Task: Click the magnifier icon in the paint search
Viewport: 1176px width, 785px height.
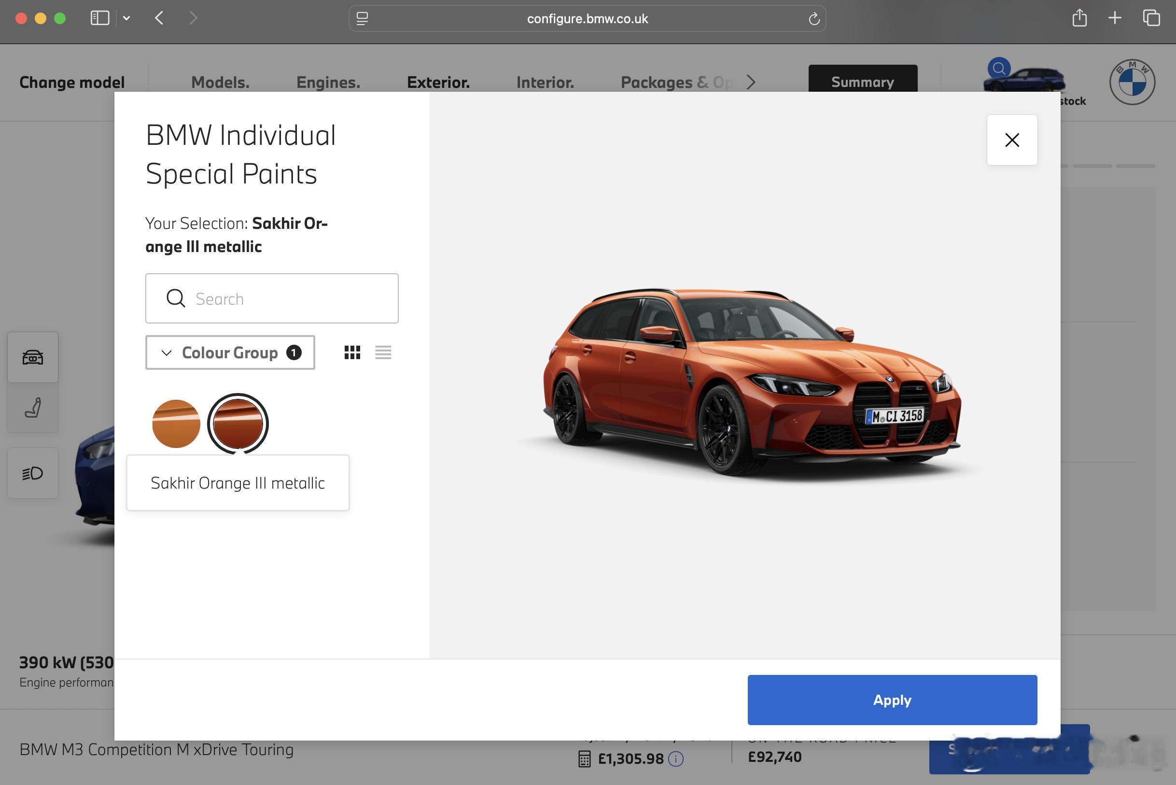Action: (x=176, y=298)
